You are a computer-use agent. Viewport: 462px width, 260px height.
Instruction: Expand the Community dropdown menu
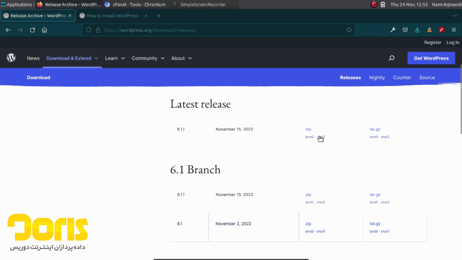click(x=148, y=58)
